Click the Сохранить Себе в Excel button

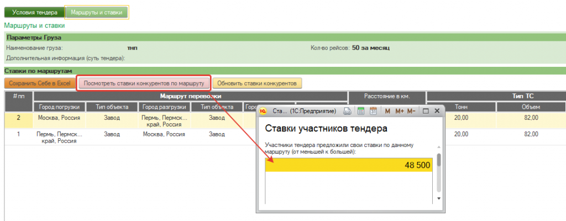tap(40, 83)
